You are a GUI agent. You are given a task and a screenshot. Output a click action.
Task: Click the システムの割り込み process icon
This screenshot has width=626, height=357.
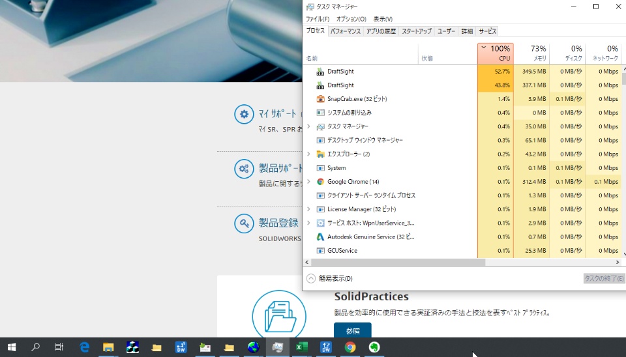(320, 113)
